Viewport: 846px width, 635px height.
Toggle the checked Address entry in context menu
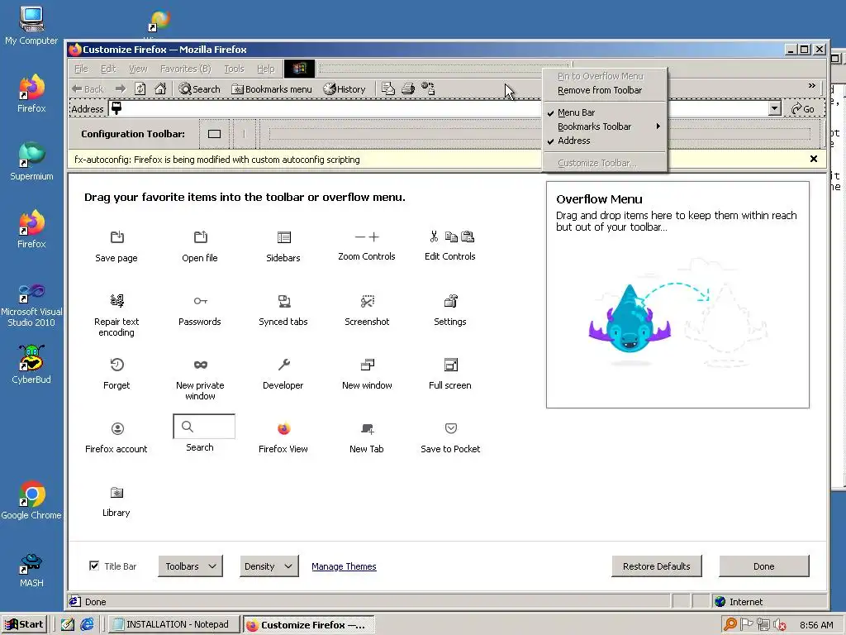pos(604,141)
